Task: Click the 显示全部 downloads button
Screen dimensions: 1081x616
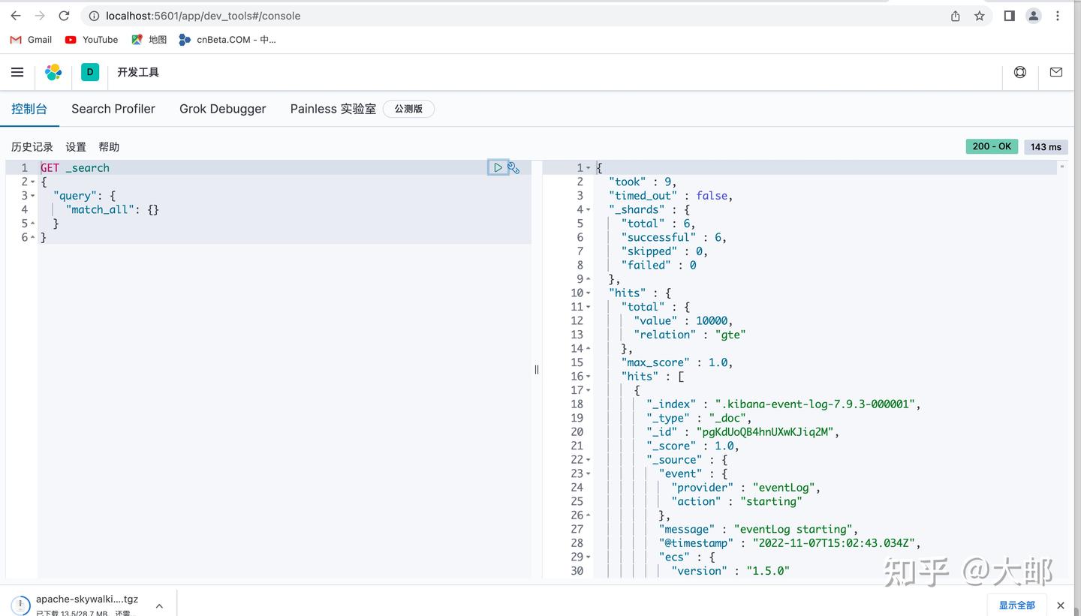Action: click(1016, 605)
